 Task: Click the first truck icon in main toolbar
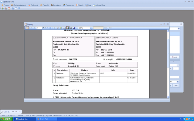[3, 8]
